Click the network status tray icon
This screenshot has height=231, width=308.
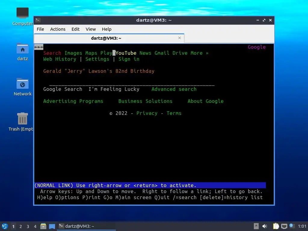[x=284, y=226]
